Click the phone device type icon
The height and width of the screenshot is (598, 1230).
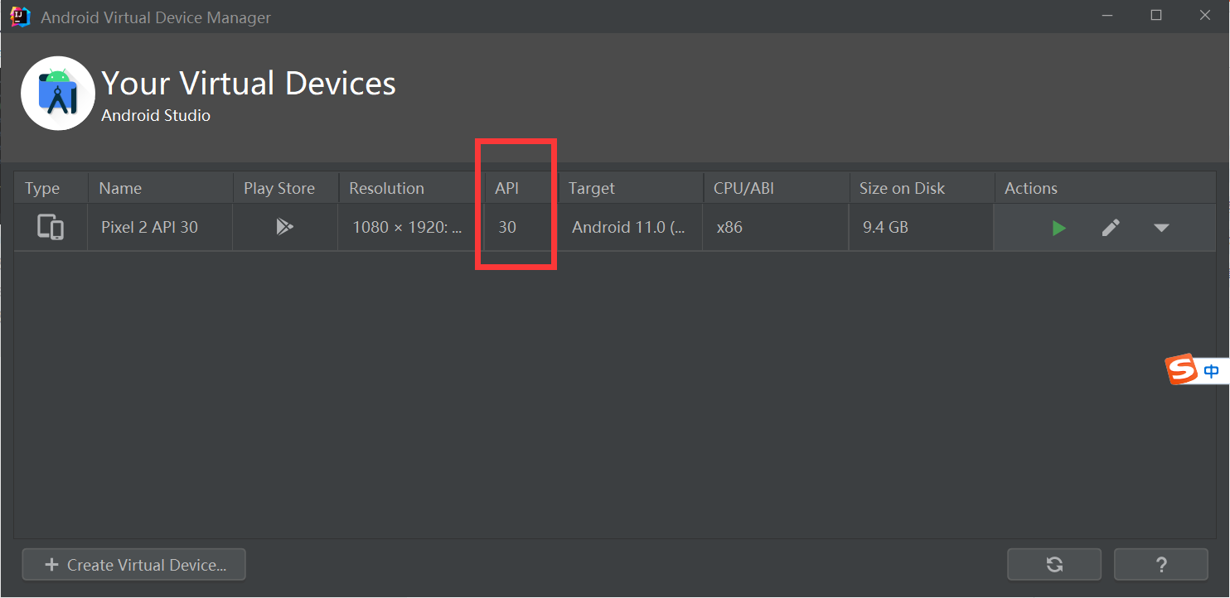[x=50, y=227]
